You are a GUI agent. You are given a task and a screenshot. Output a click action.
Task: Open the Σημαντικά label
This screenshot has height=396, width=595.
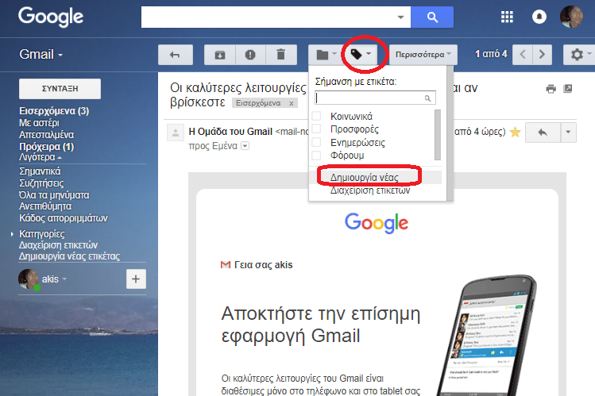40,171
